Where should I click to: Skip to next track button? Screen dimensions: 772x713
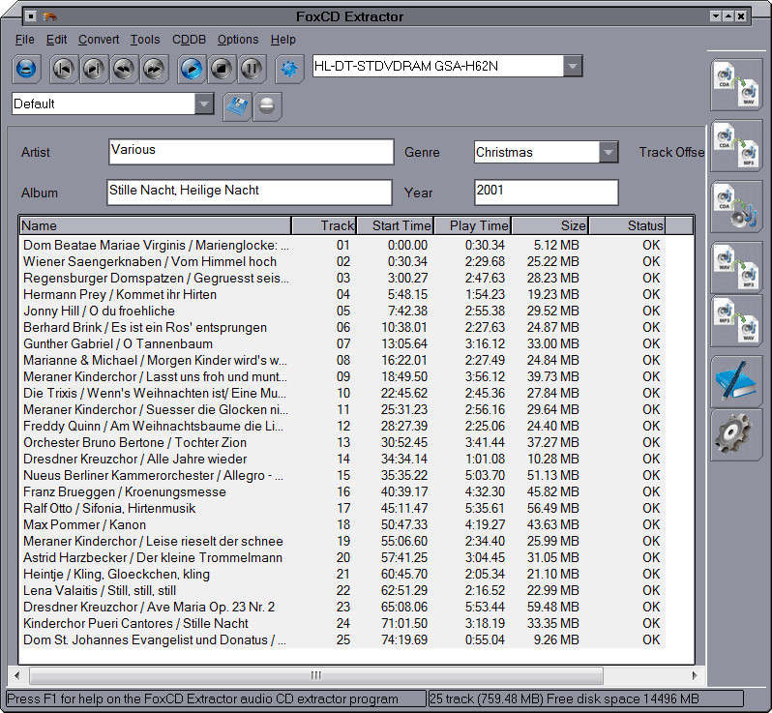point(94,69)
